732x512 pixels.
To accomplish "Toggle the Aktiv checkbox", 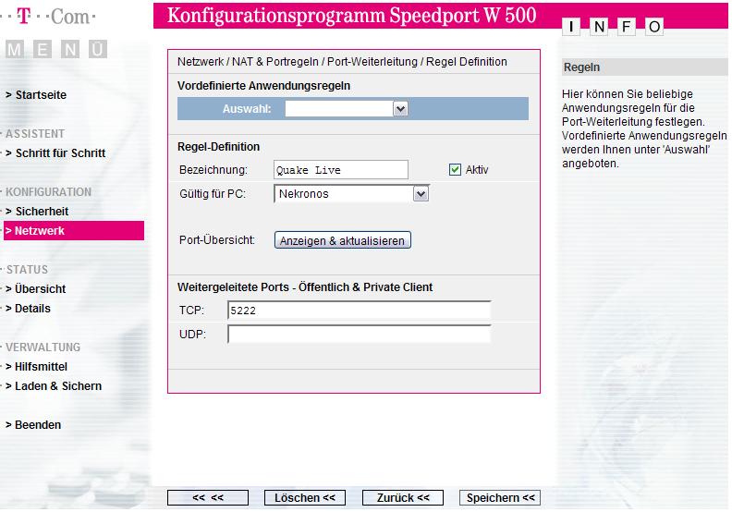I will coord(455,169).
